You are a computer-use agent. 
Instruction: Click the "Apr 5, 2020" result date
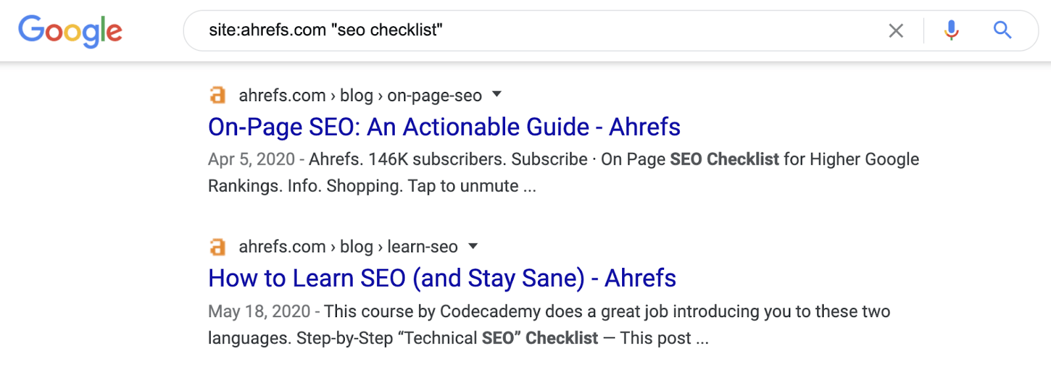pos(252,160)
